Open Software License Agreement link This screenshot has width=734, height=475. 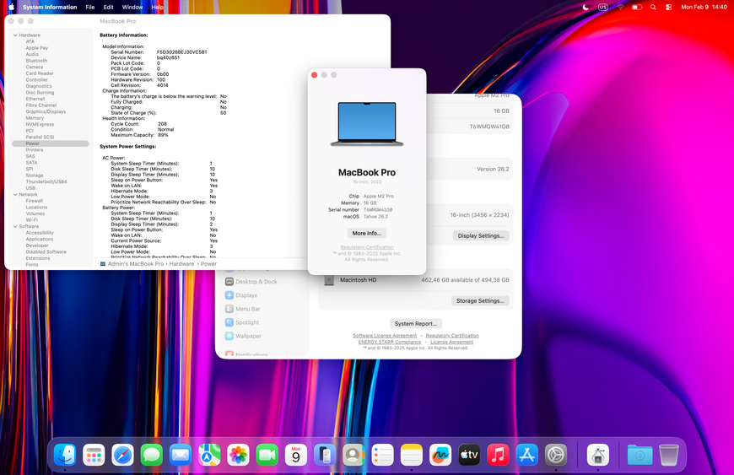(x=385, y=336)
